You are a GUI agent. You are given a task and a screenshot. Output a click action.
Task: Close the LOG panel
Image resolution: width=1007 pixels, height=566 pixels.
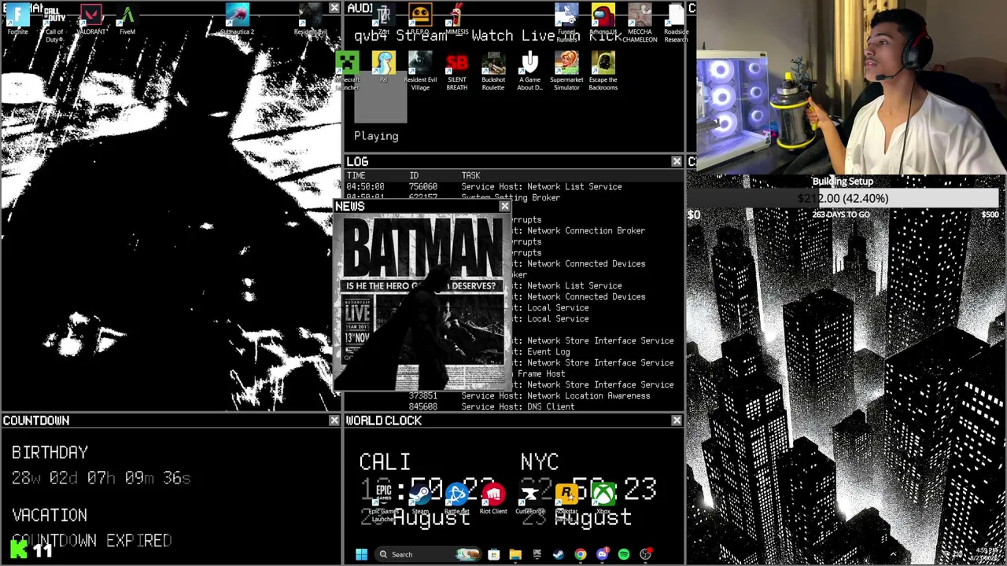677,161
